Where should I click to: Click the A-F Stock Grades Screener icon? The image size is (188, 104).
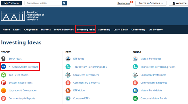pyautogui.click(x=3, y=66)
